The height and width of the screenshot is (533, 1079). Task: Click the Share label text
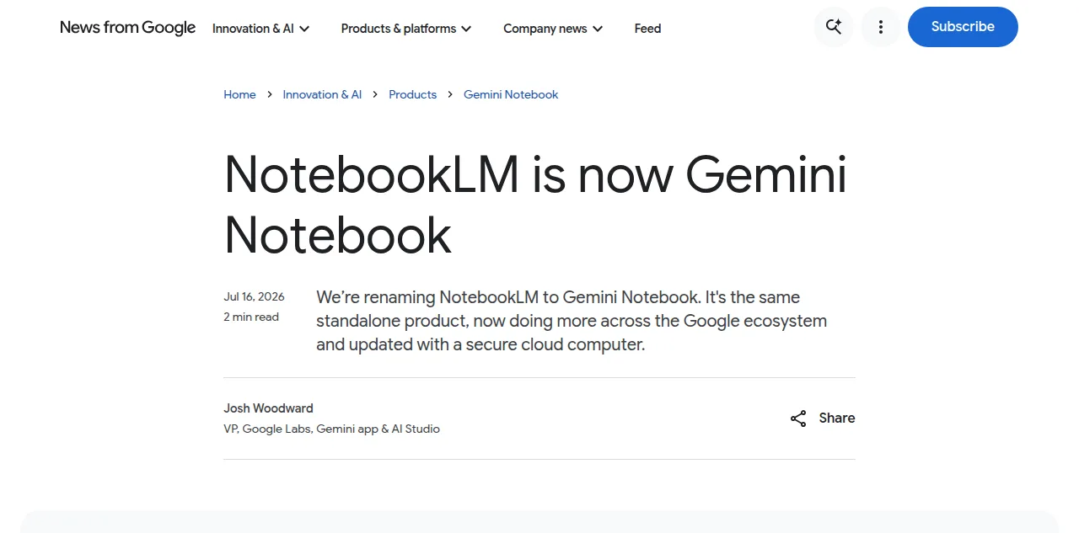(x=836, y=418)
